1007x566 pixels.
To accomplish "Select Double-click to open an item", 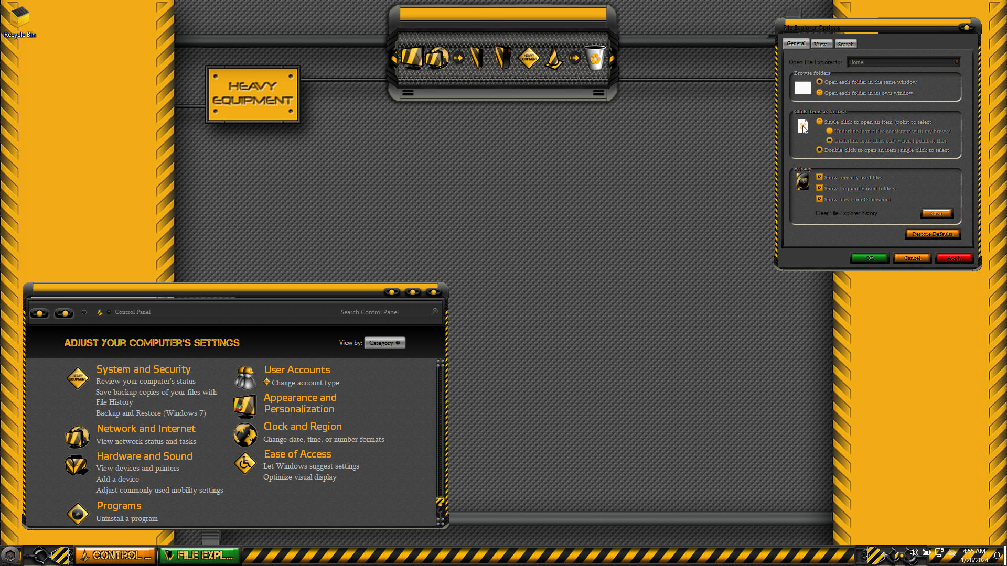I will [x=819, y=150].
